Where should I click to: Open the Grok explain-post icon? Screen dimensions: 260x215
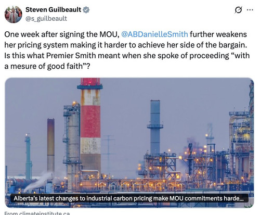click(x=238, y=10)
